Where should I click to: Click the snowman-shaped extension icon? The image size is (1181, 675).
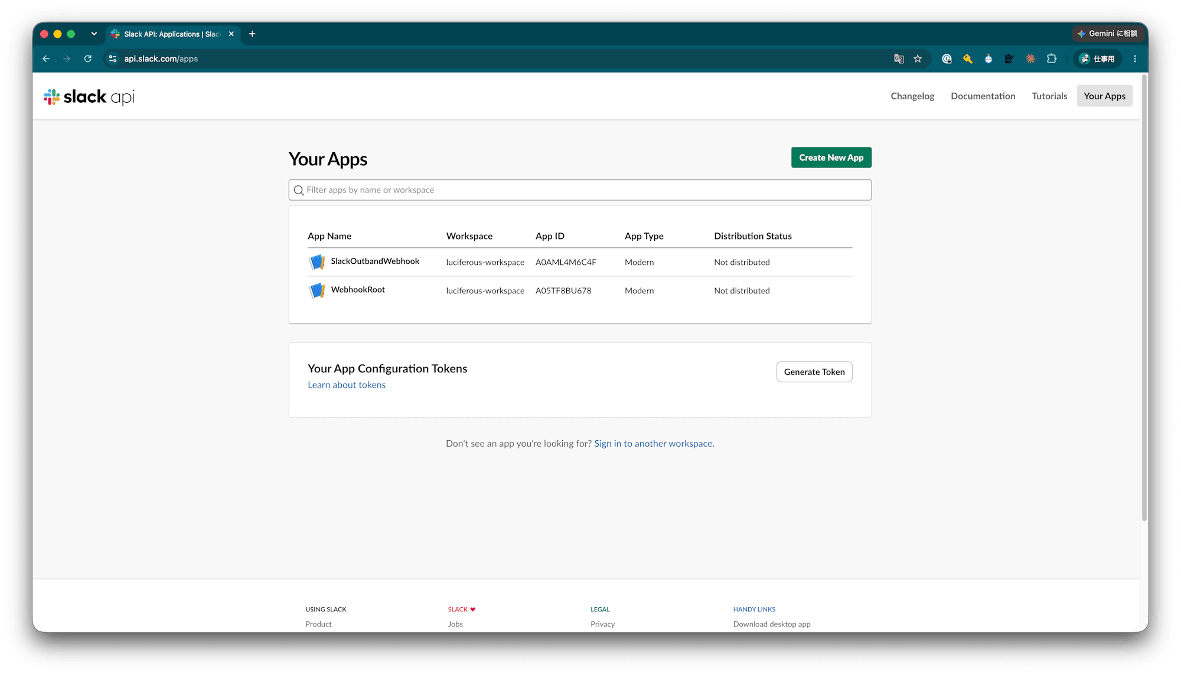(x=988, y=59)
